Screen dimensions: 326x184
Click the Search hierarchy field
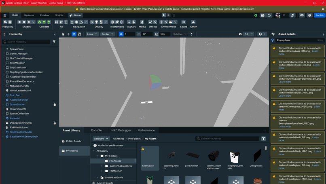(26, 42)
